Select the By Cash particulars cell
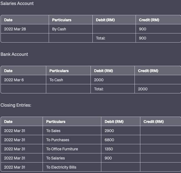Viewport: 181px width, 173px height. pyautogui.click(x=71, y=29)
